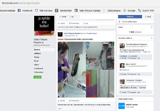
Task: Open Tuula Nevalainen visitor post name
Action: (136, 44)
